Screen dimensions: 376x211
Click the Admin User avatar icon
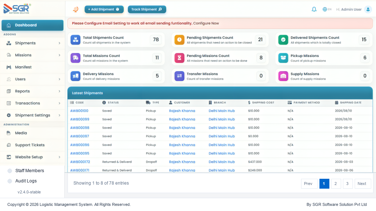click(368, 9)
